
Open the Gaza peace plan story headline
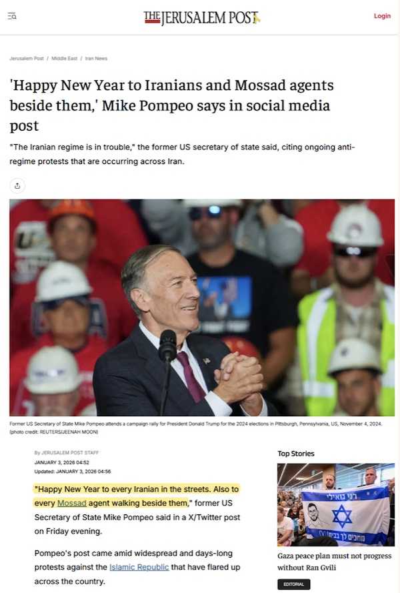[334, 562]
